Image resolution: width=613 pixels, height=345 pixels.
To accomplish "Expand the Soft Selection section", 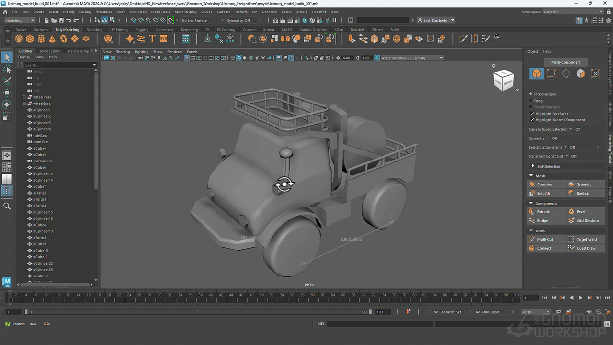I will (533, 166).
